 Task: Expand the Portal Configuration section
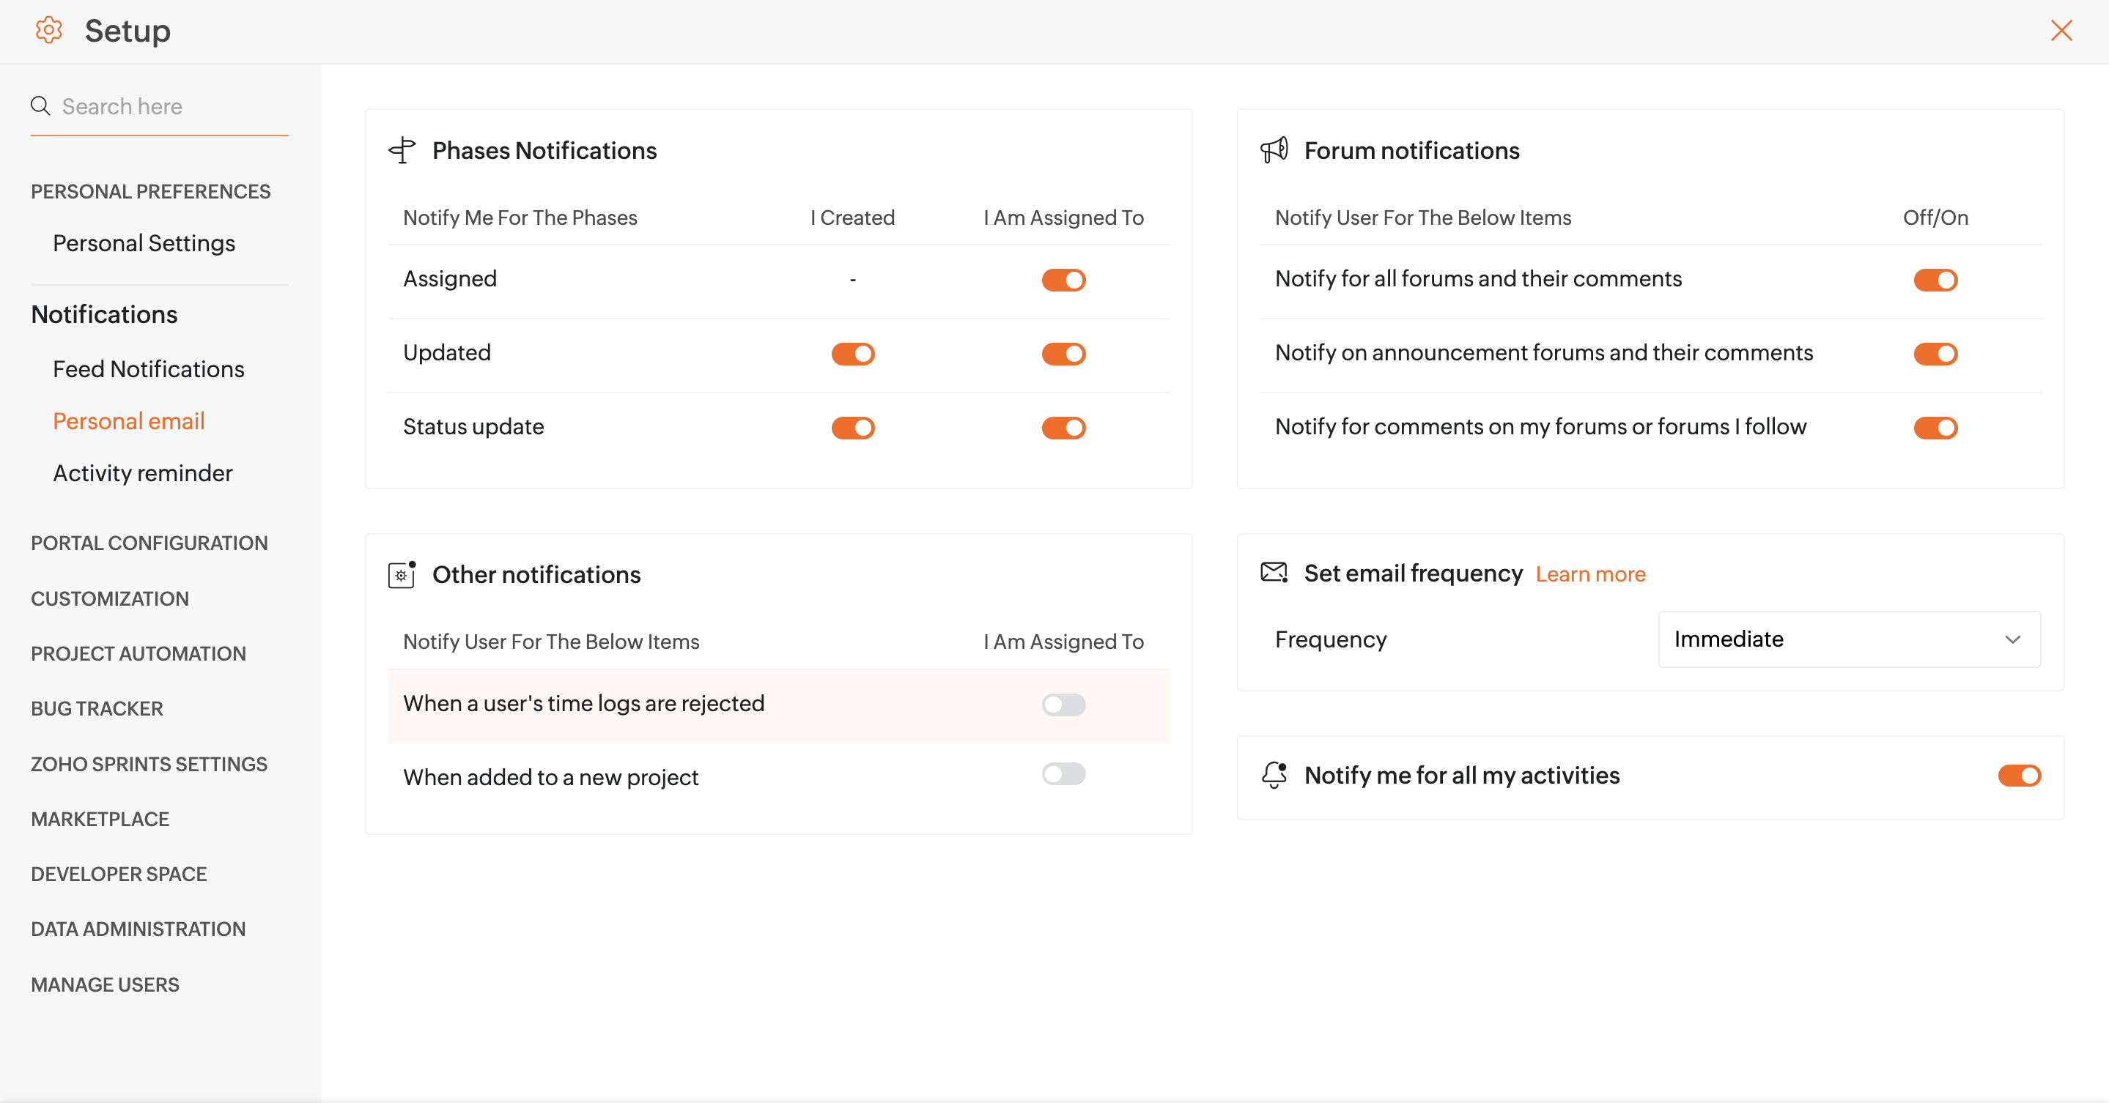(149, 543)
